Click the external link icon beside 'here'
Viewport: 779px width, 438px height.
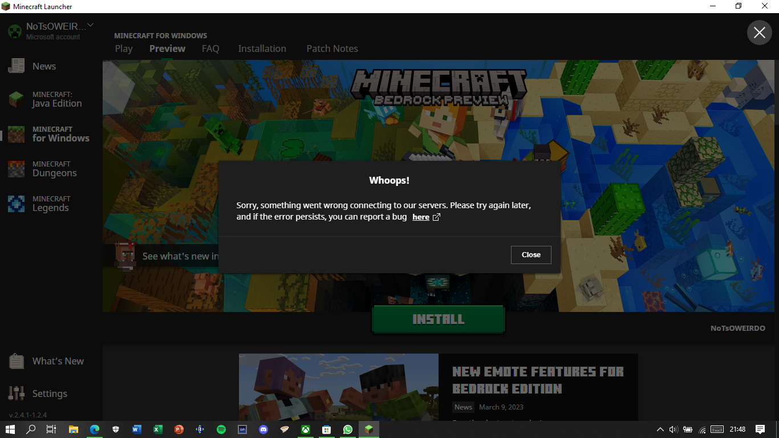pyautogui.click(x=437, y=217)
